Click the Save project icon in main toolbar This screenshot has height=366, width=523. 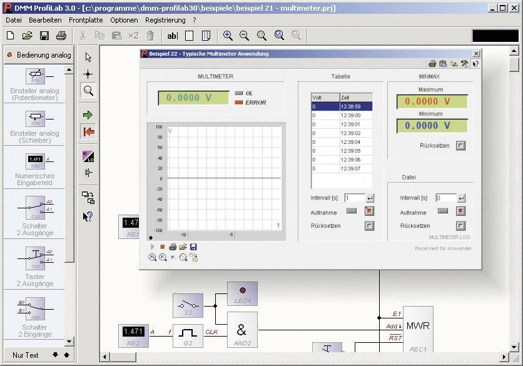pos(44,36)
